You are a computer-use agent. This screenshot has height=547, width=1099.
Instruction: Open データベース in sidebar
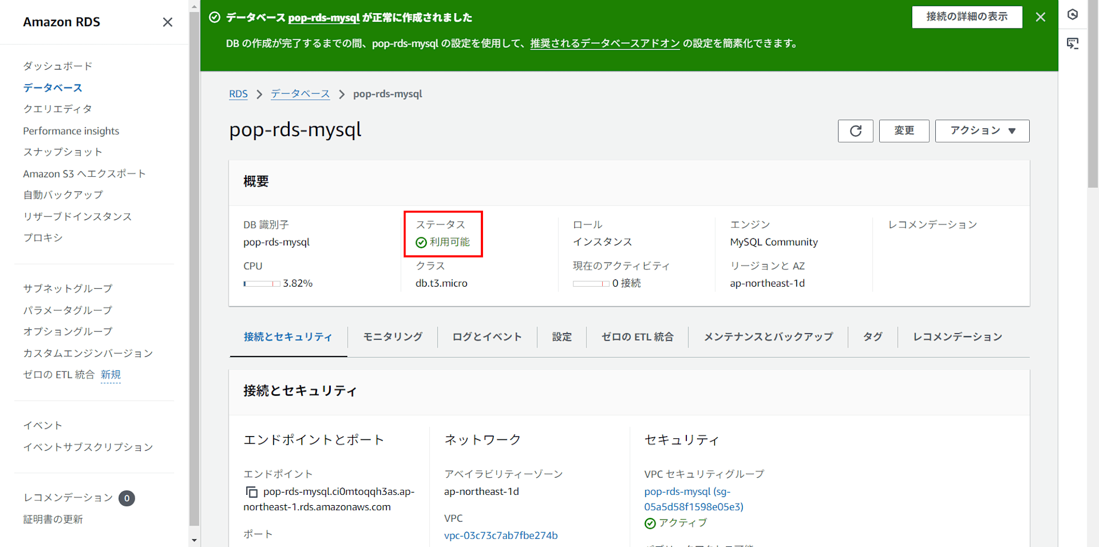coord(53,88)
